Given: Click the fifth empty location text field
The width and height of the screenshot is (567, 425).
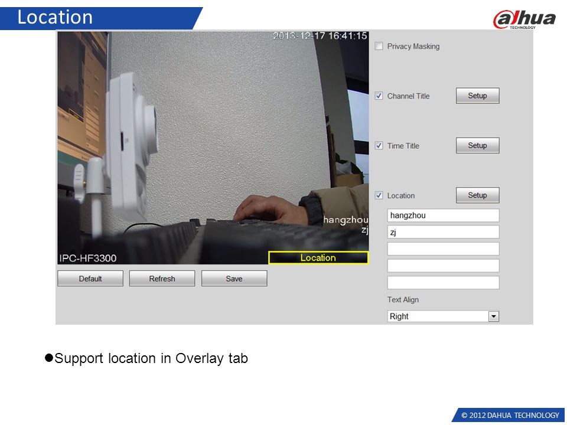Looking at the screenshot, I should click(x=443, y=283).
